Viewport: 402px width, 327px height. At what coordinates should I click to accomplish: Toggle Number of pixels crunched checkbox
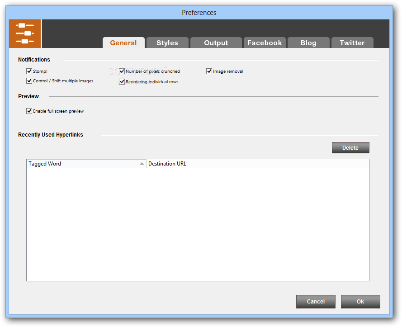pos(122,71)
